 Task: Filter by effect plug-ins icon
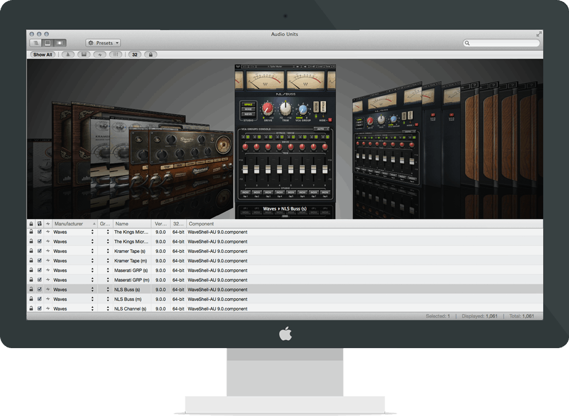[100, 54]
